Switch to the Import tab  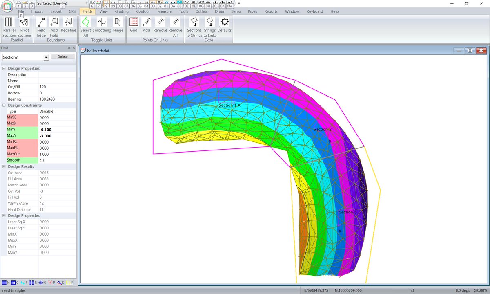[x=37, y=11]
